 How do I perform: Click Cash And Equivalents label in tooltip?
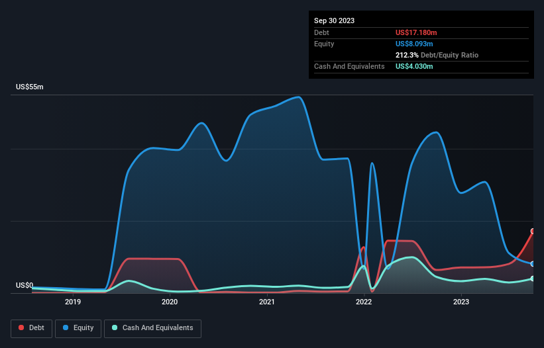point(349,66)
